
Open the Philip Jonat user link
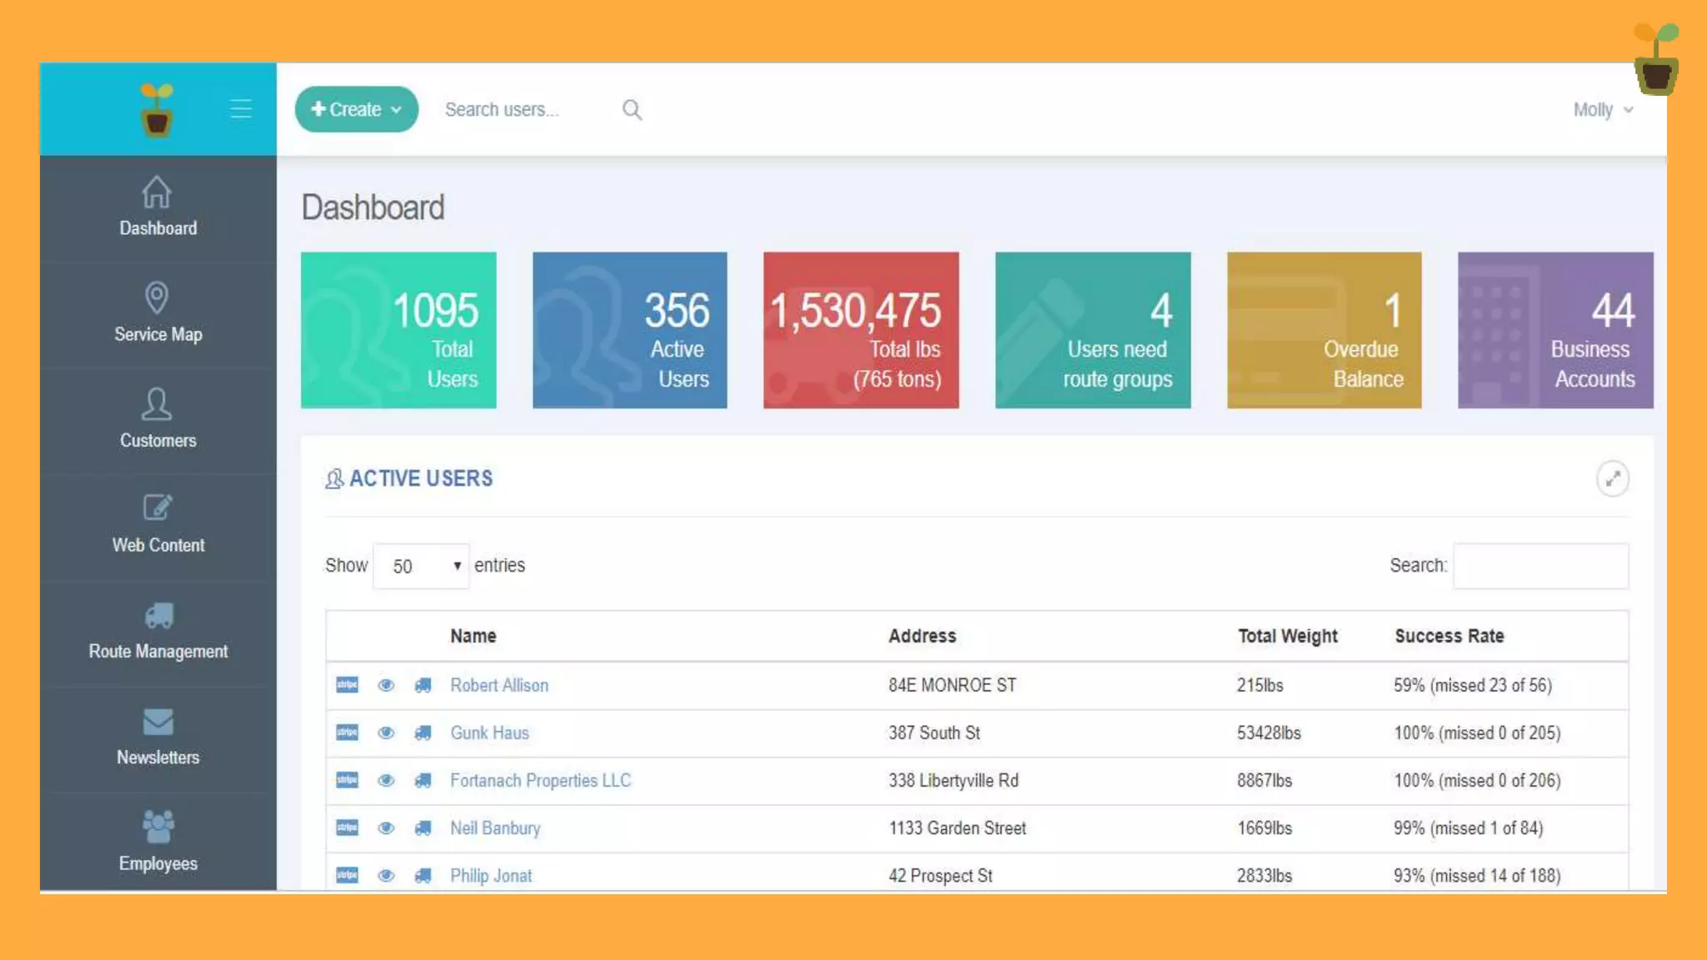coord(490,876)
